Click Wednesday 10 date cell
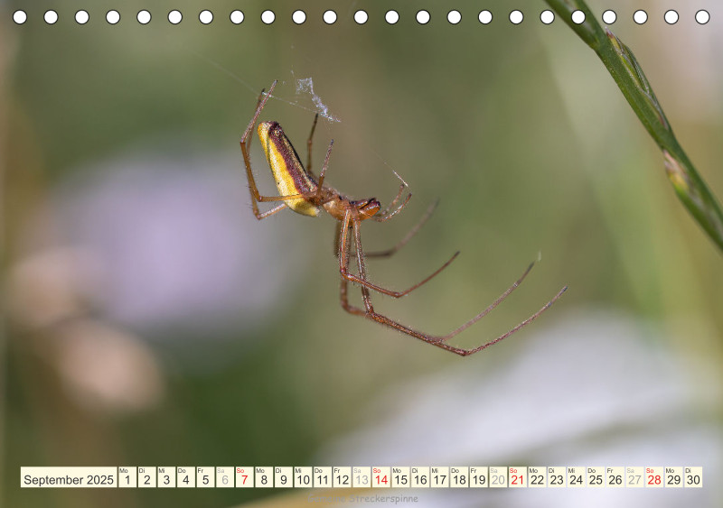Screen dimensions: 723x508 [x=303, y=477]
